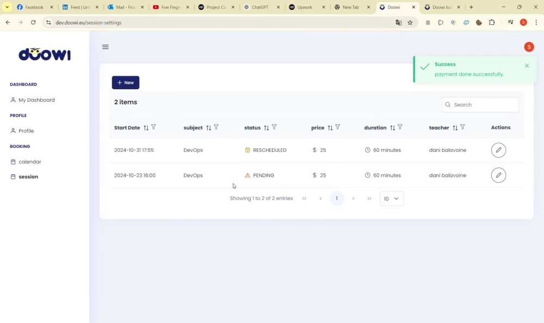Go to next page of entries
This screenshot has width=544, height=323.
pyautogui.click(x=353, y=198)
